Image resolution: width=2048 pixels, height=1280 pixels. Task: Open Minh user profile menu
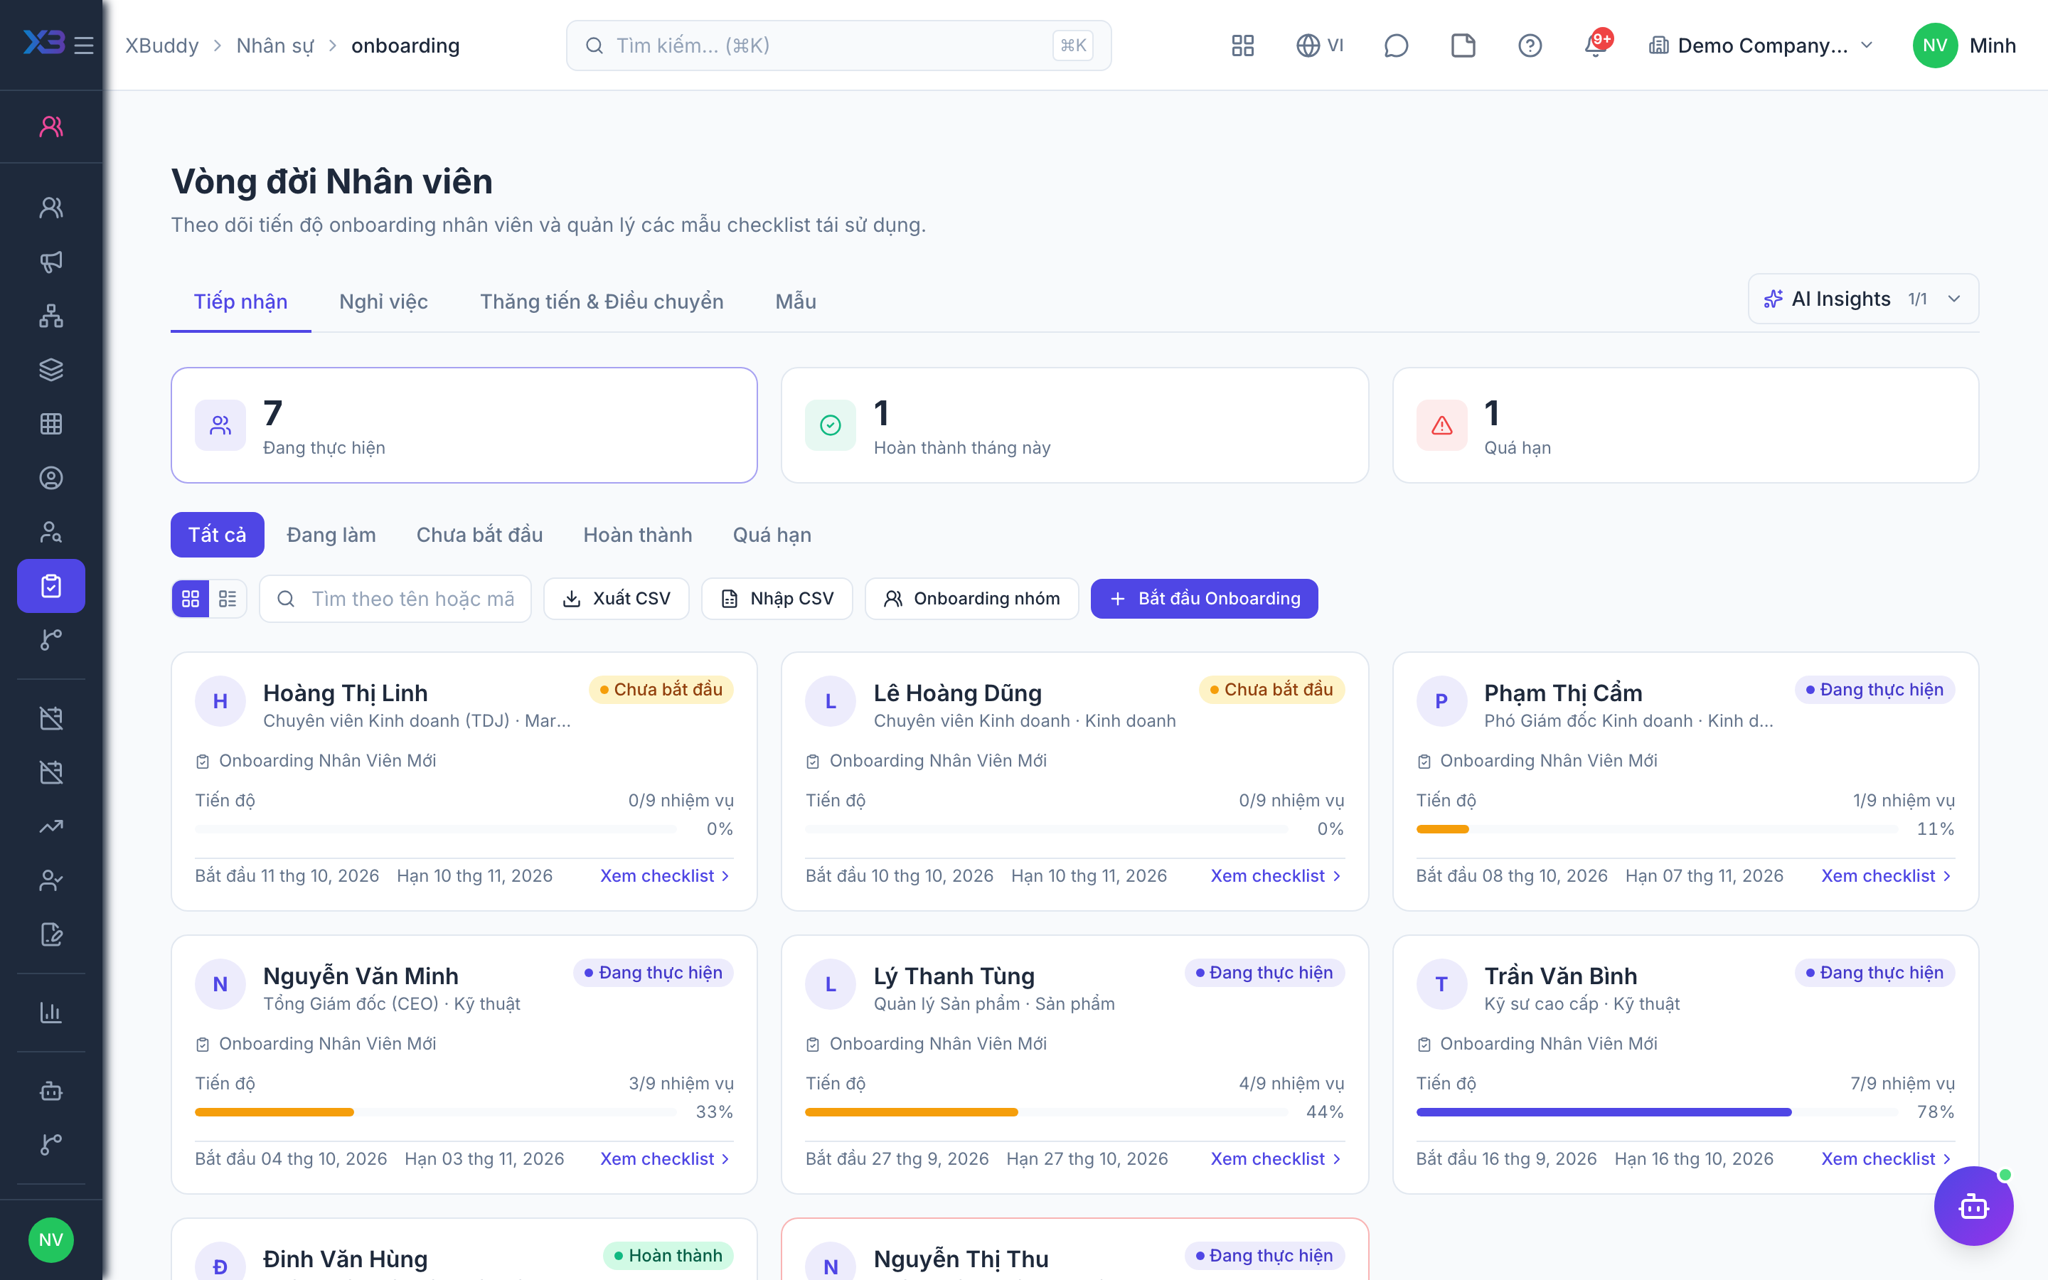1963,46
